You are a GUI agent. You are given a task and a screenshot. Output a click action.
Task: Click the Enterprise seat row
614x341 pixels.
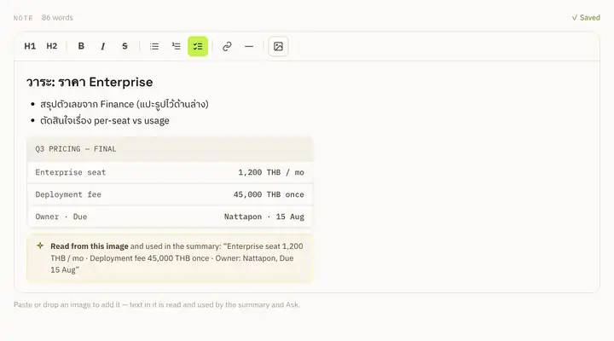point(170,172)
